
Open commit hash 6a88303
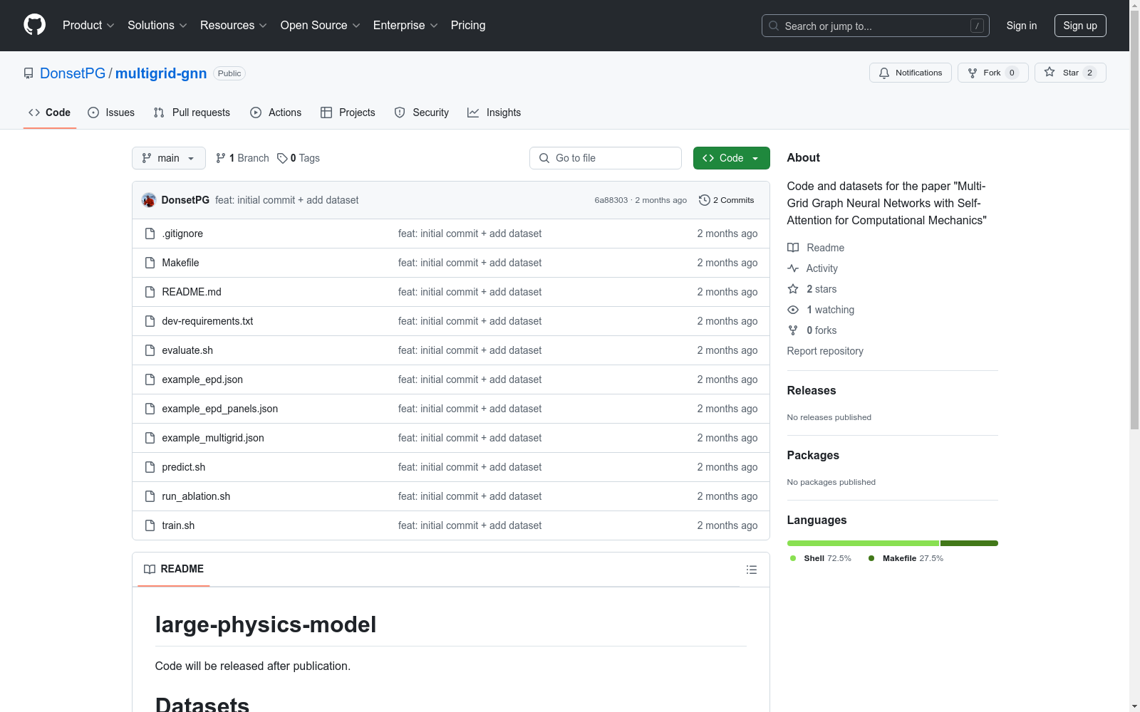[611, 200]
